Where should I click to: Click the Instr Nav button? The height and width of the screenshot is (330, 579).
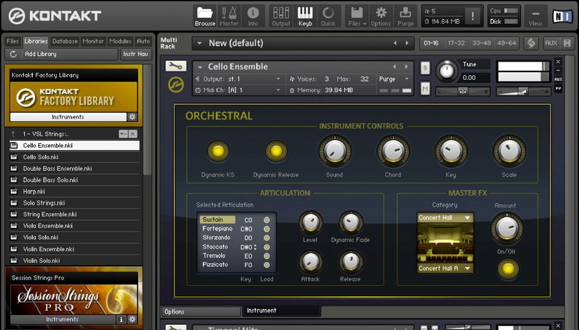136,54
